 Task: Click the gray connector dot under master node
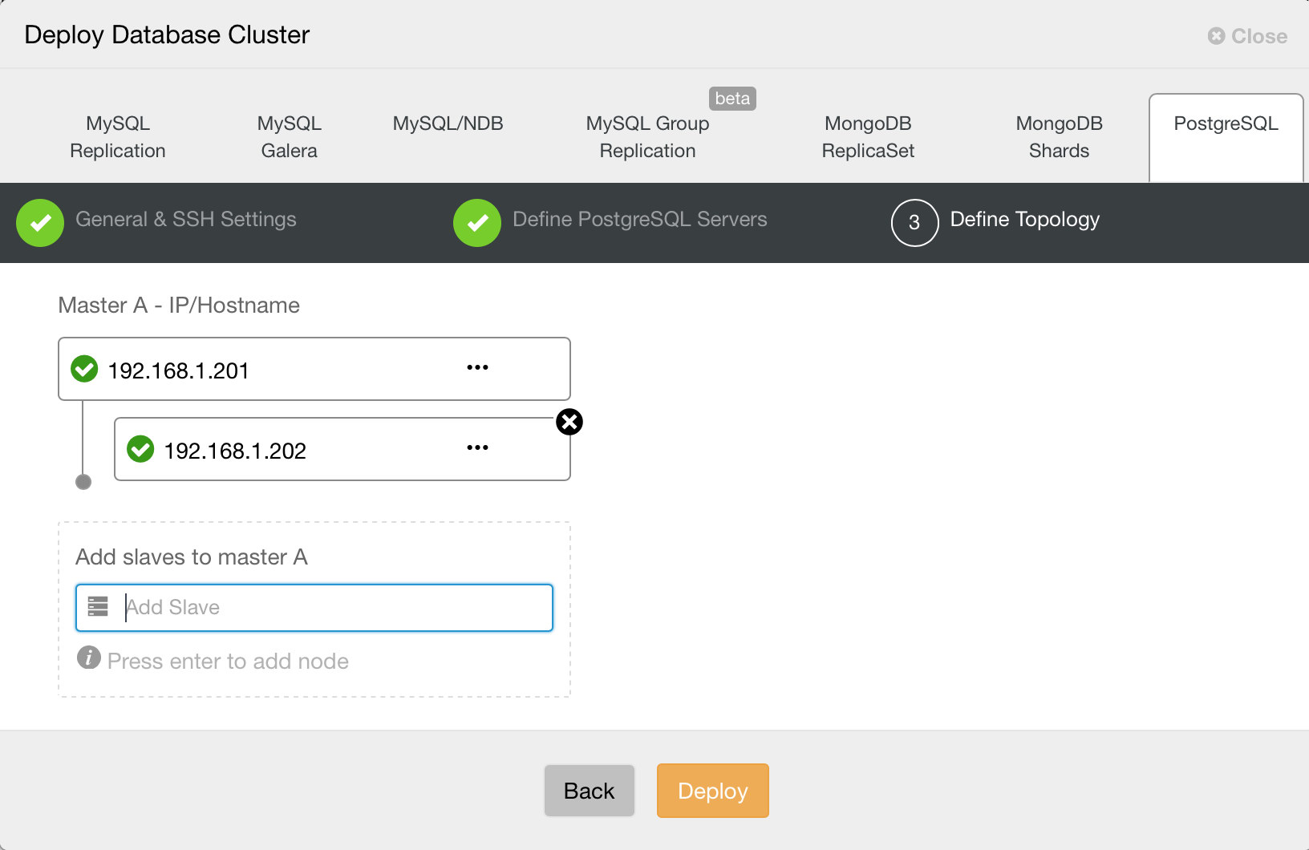pos(83,482)
